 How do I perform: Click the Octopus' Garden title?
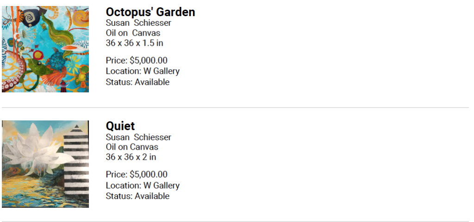point(150,12)
